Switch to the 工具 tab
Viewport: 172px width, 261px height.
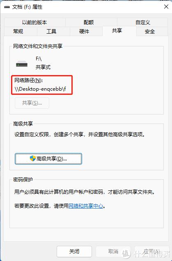[51, 31]
